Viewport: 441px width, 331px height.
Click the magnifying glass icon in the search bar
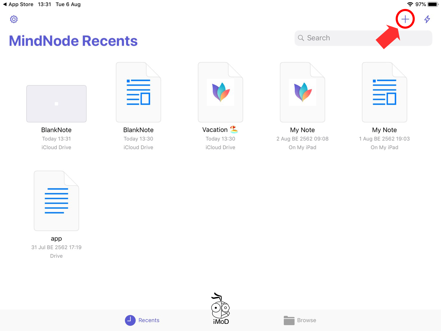click(301, 38)
